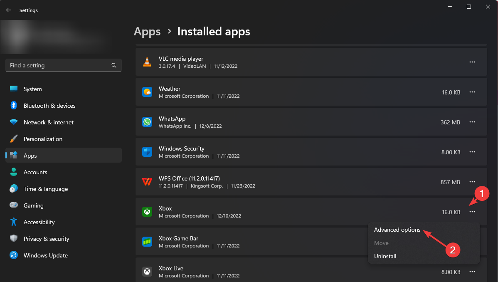The height and width of the screenshot is (282, 498).
Task: Open more options for Weather
Action: [x=472, y=92]
